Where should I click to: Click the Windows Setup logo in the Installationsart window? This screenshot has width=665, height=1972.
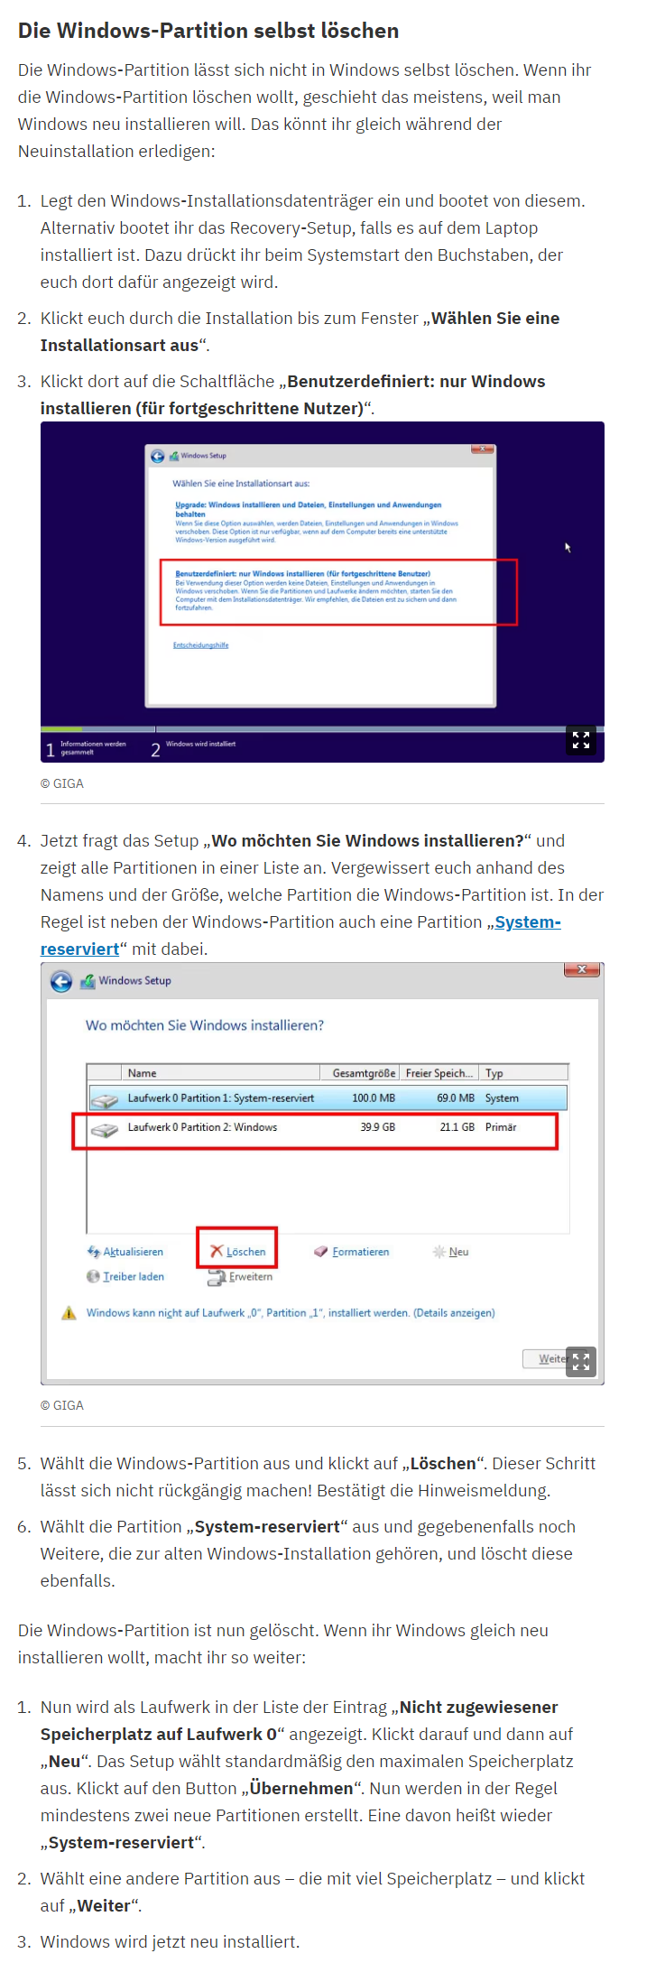[174, 456]
